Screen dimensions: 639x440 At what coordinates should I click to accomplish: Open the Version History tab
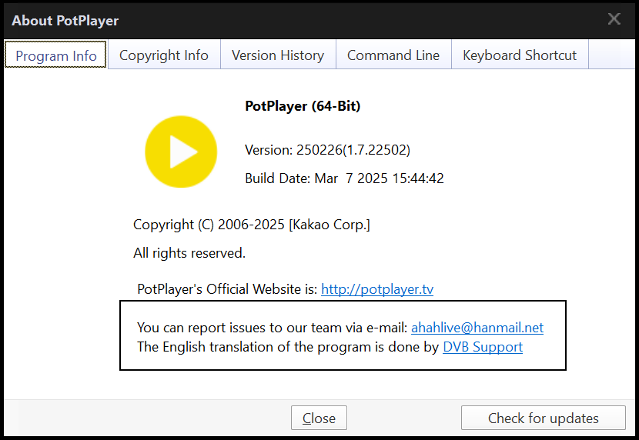tap(278, 55)
